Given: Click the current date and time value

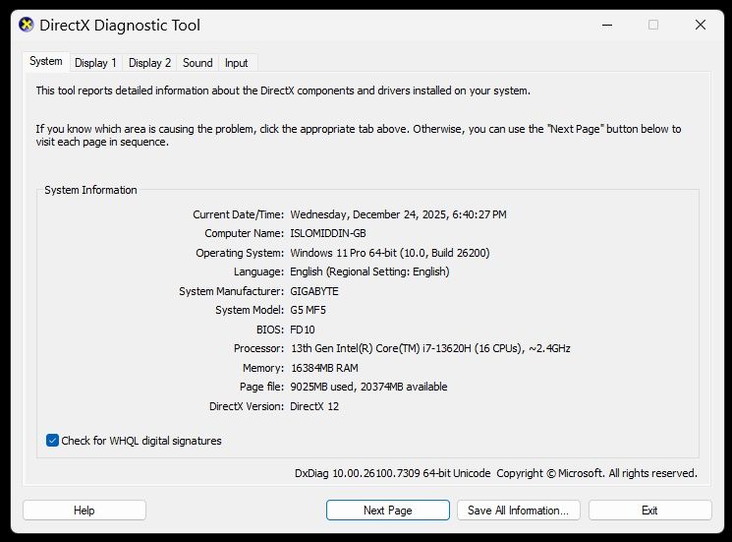Looking at the screenshot, I should tap(398, 214).
